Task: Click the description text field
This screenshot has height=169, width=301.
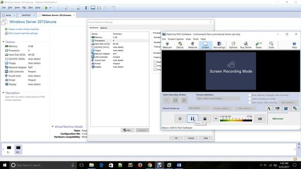Action: [25, 98]
